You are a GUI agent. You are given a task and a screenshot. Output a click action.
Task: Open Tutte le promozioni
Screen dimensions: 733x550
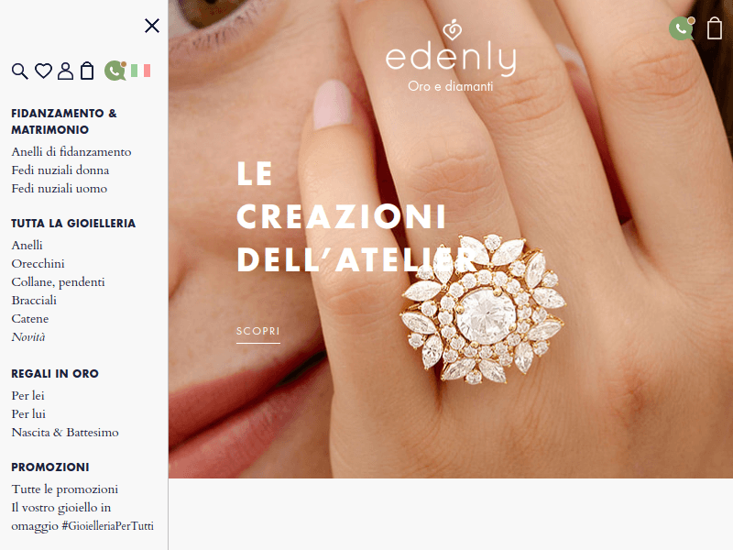pos(64,489)
